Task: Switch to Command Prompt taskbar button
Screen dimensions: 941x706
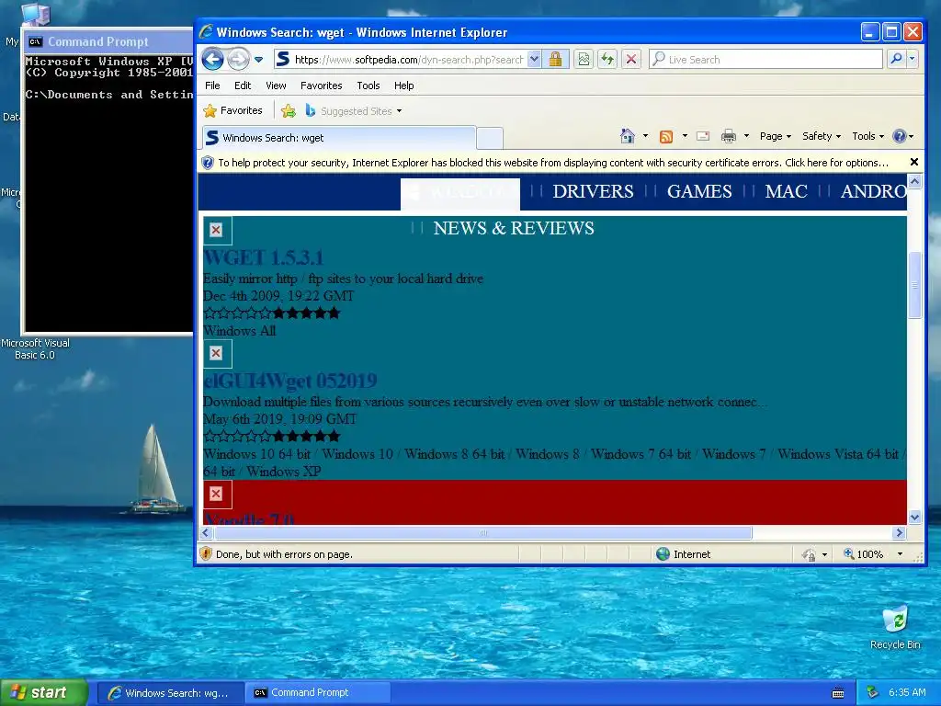Action: 318,693
